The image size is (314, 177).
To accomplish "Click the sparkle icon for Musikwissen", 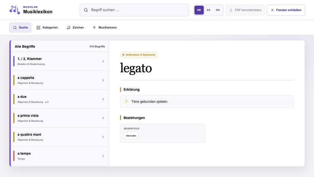I will [94, 28].
